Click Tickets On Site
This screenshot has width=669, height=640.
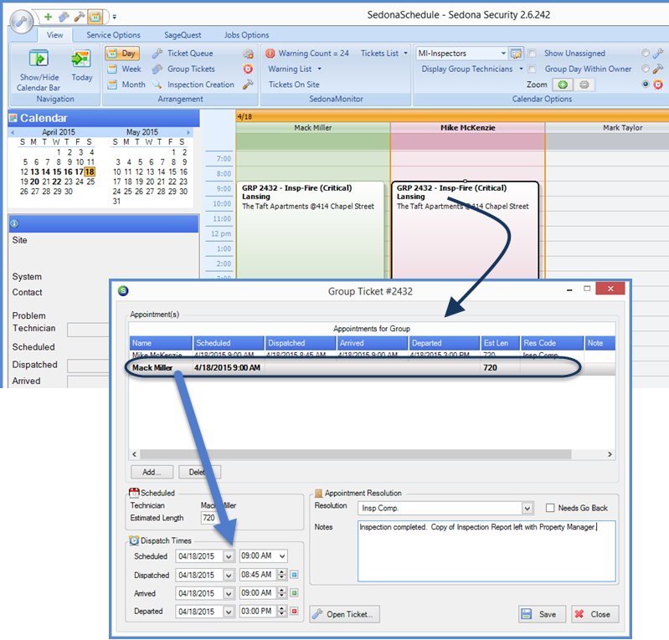294,84
